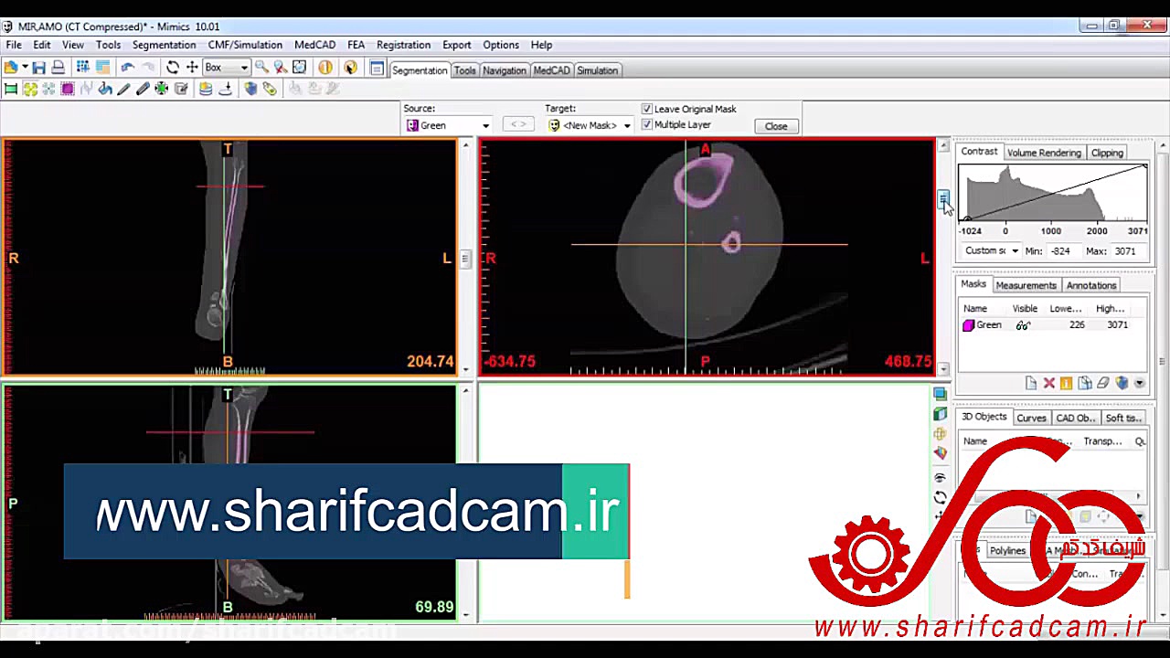The height and width of the screenshot is (658, 1170).
Task: Click the blue cube Calculate 3D toolbar icon
Action: click(250, 89)
